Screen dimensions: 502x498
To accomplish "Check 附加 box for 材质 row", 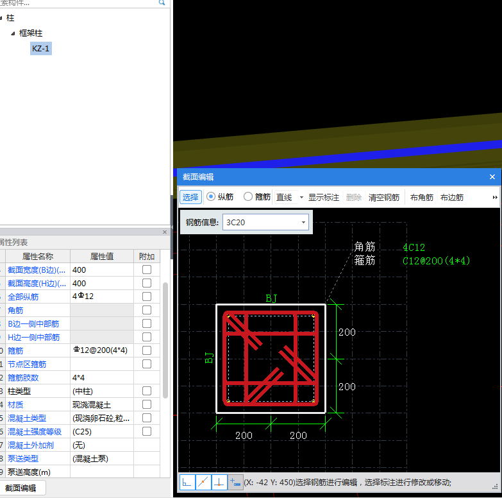I will click(147, 404).
